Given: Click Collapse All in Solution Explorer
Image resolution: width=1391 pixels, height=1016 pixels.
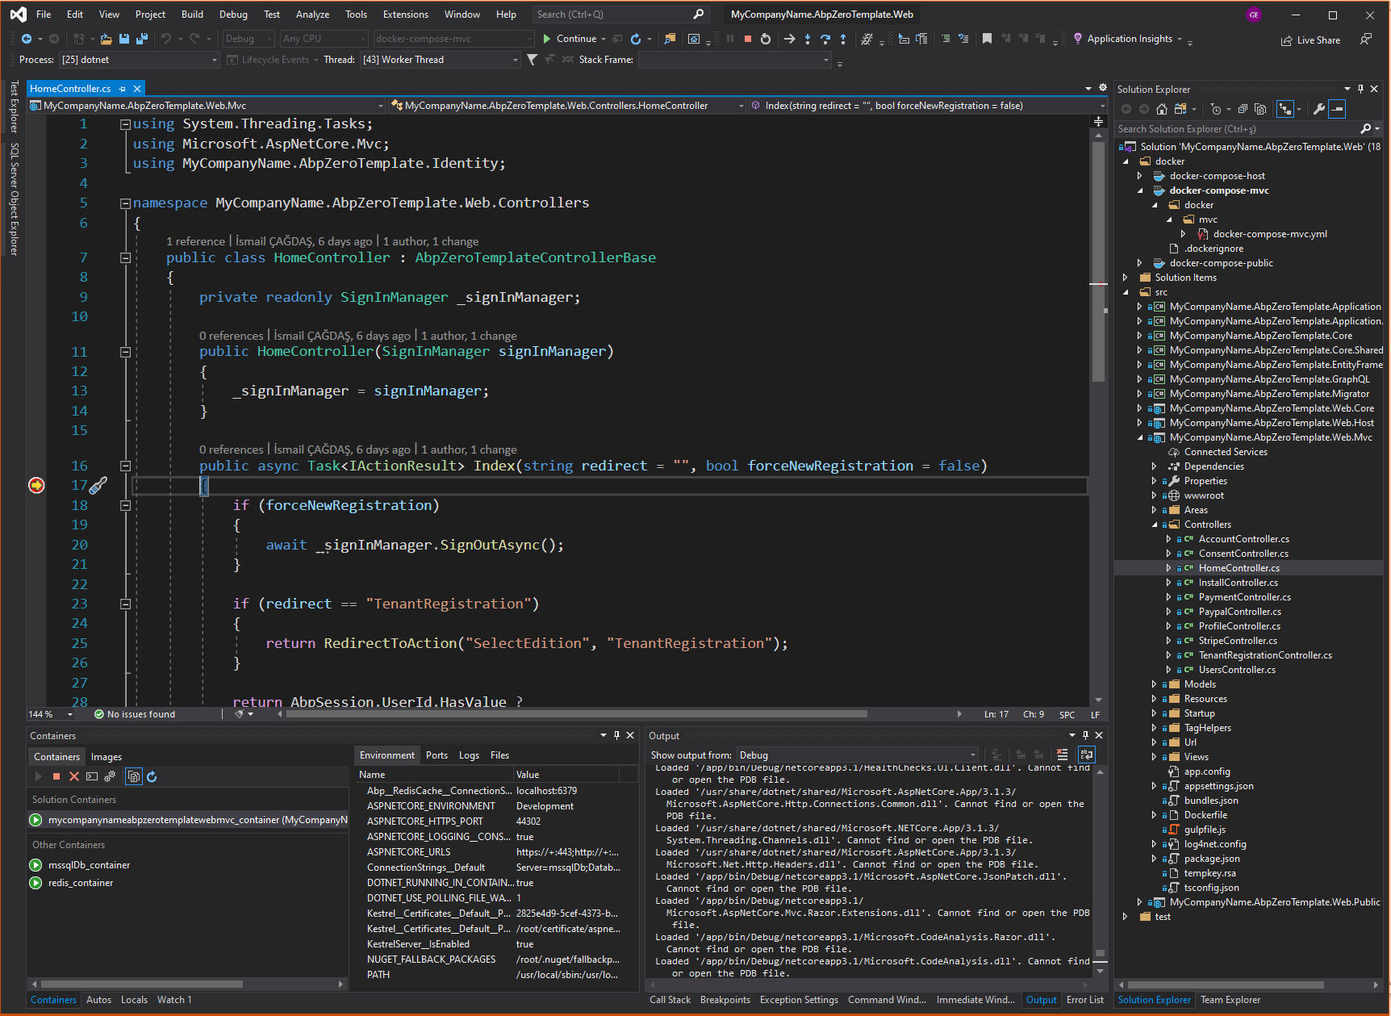Looking at the screenshot, I should (1243, 109).
